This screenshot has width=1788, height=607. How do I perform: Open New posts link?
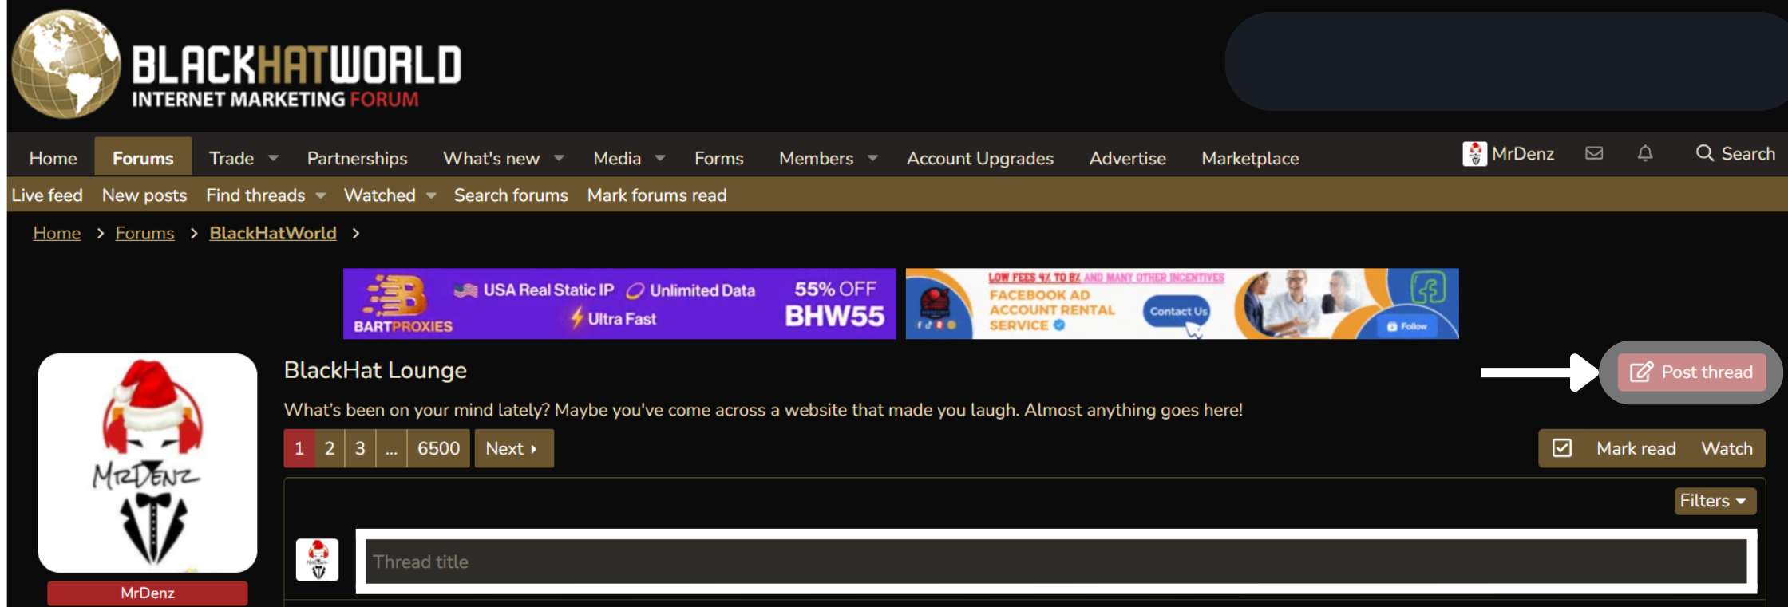144,195
